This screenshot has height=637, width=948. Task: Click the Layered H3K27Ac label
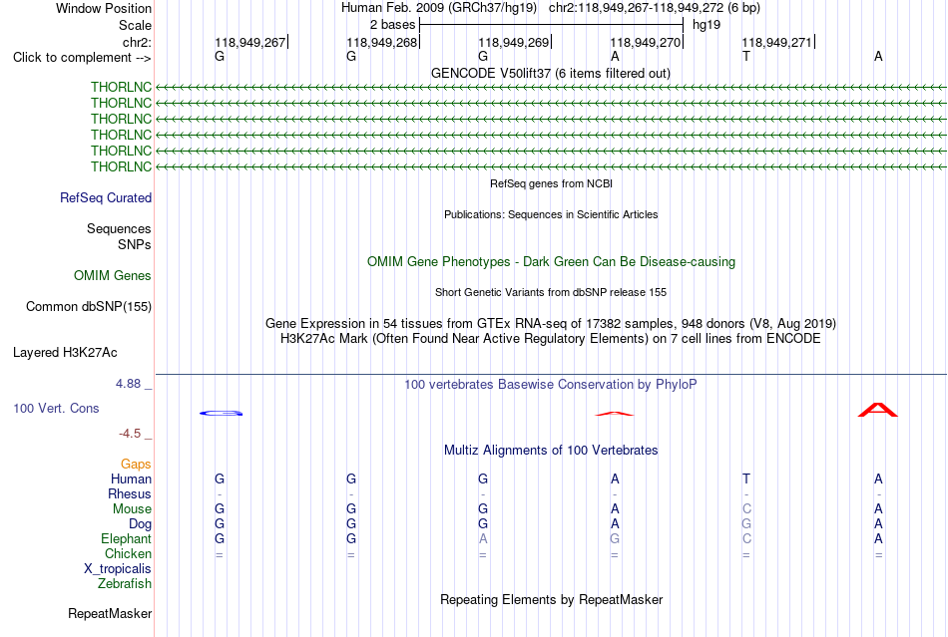65,353
